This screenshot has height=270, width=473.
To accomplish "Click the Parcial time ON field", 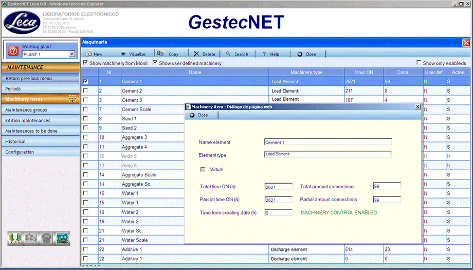I will coord(279,200).
